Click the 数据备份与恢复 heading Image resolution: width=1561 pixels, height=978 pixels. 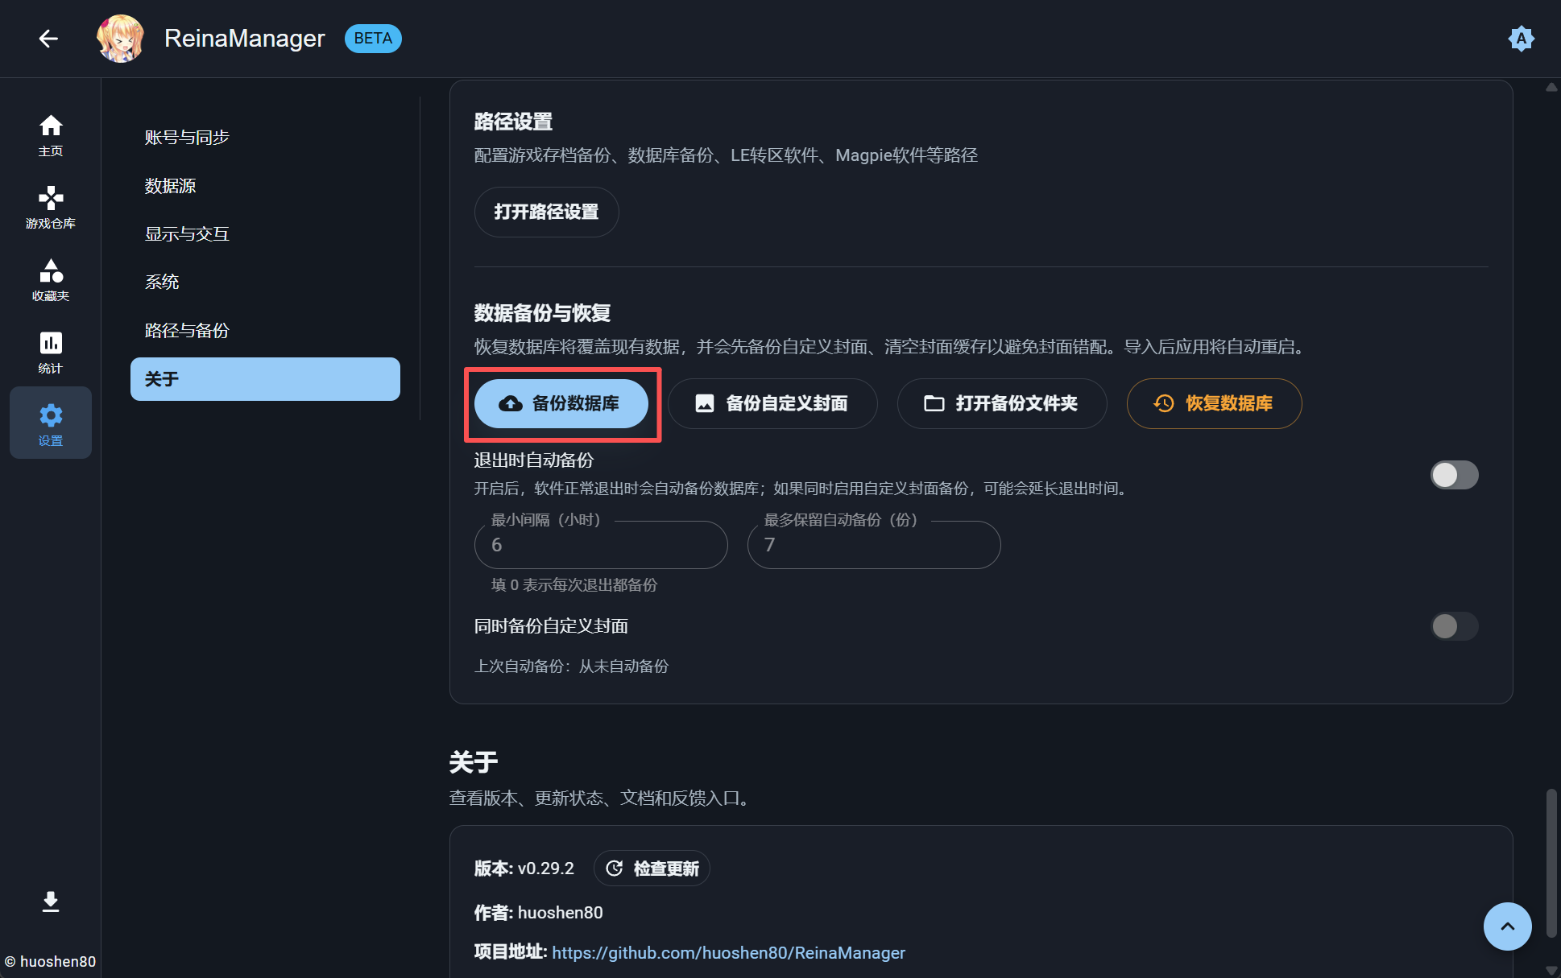pos(542,313)
